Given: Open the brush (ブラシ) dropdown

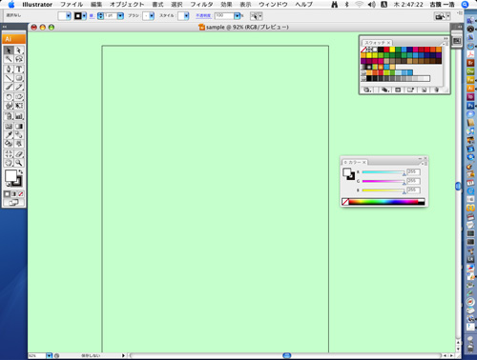Looking at the screenshot, I should point(152,15).
